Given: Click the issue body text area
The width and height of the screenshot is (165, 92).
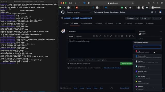Looking at the screenshot, I should coord(100,49).
